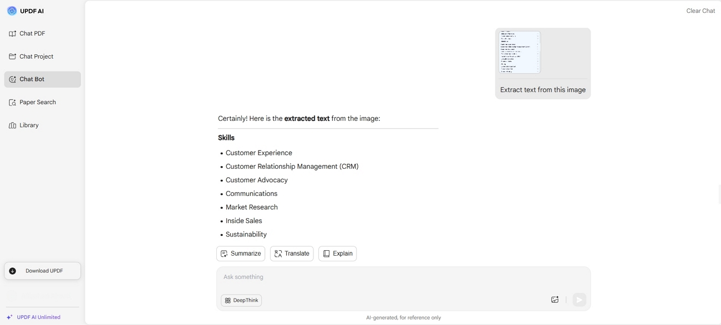This screenshot has height=325, width=721.
Task: Click the Translate button
Action: coord(292,254)
